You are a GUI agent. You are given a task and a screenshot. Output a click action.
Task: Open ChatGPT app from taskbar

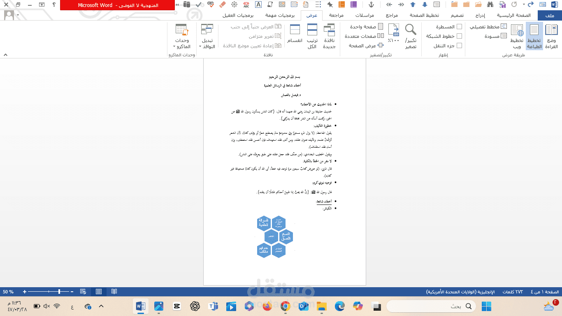pos(195,306)
